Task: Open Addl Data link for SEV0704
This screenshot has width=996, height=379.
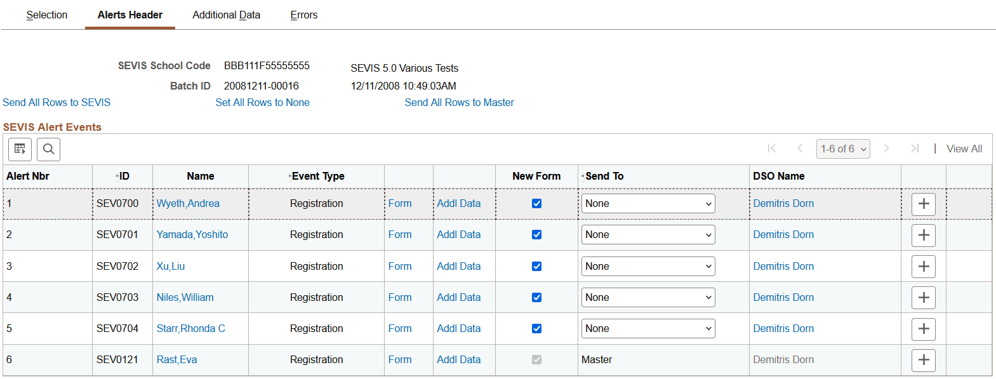Action: coord(459,329)
